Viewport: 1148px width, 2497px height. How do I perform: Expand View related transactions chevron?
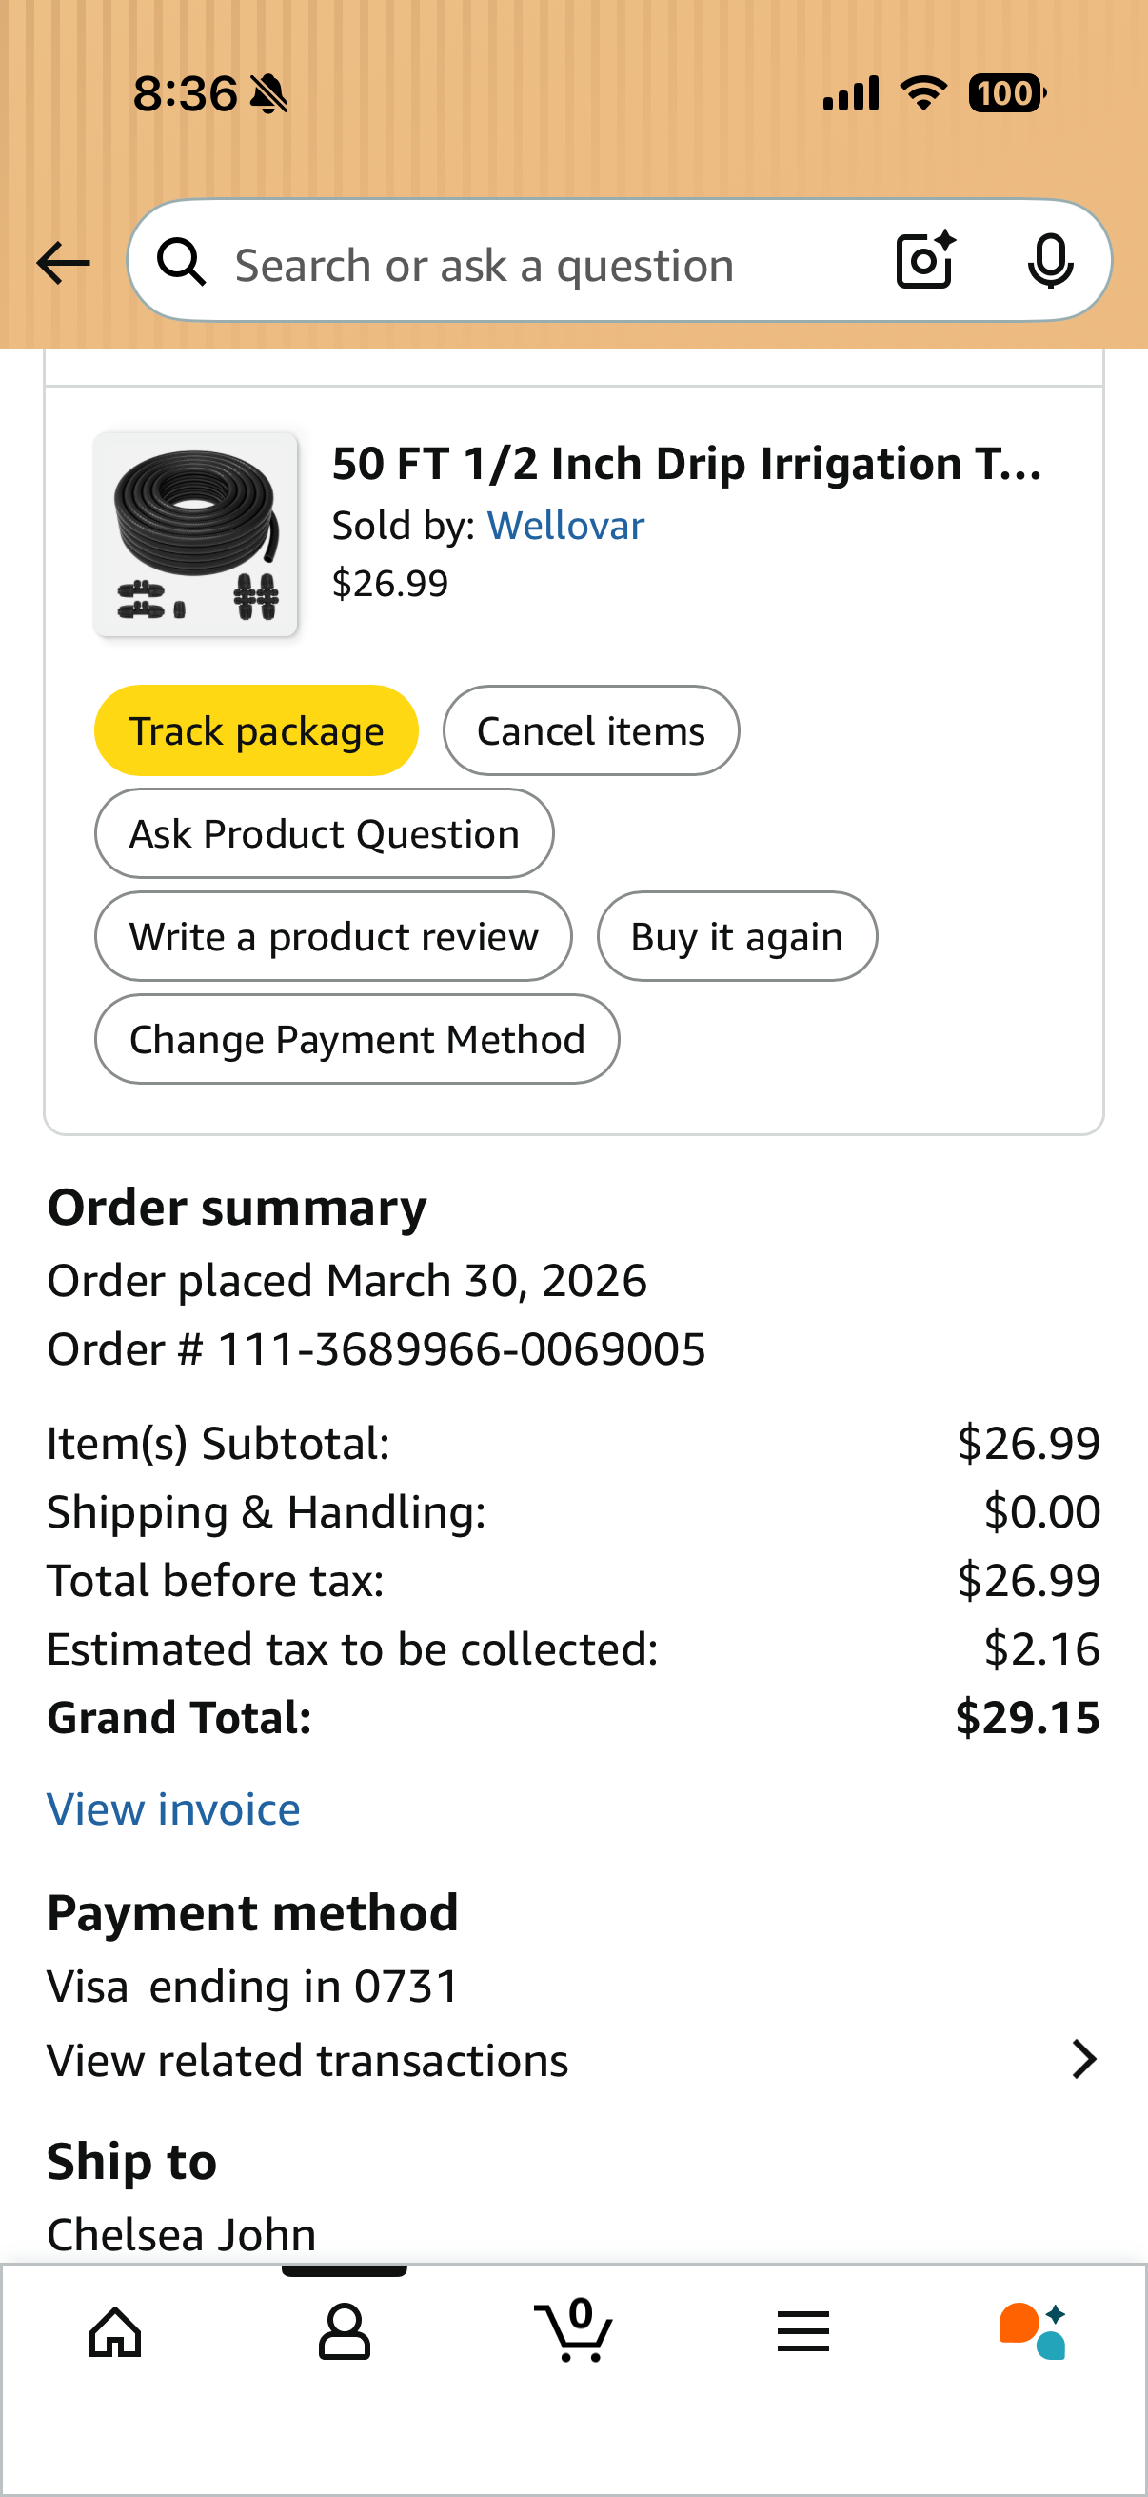[1084, 2060]
